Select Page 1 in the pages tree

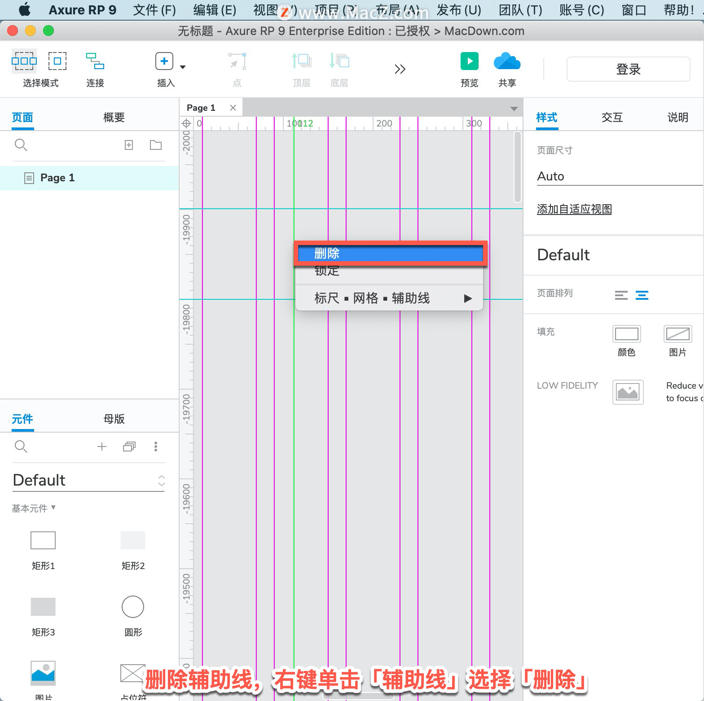tap(89, 178)
